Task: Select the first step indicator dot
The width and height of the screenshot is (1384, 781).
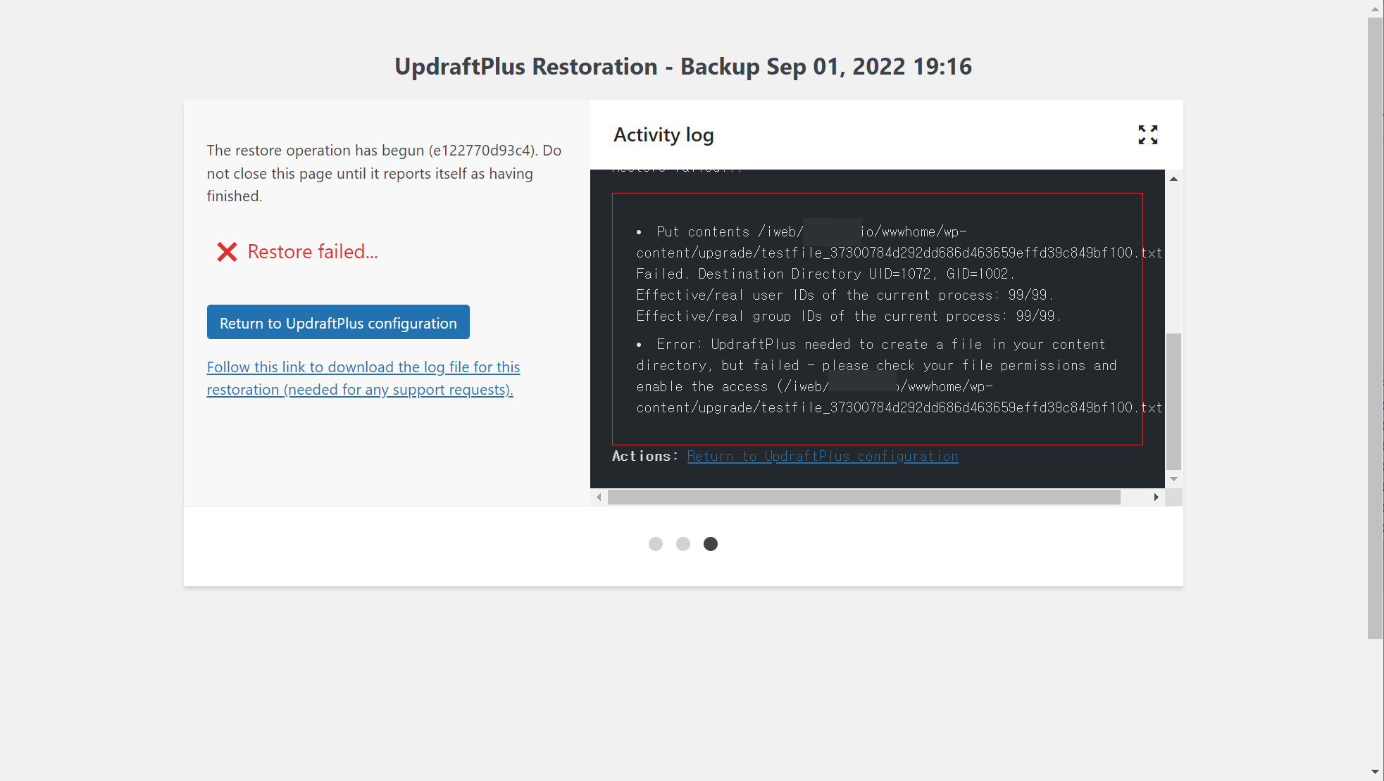Action: click(x=656, y=544)
